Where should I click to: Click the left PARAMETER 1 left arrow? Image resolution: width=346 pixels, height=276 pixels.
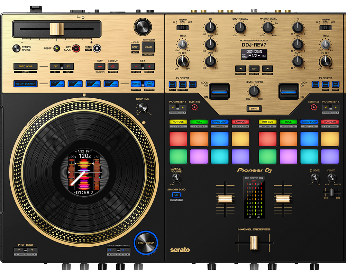pos(173,107)
